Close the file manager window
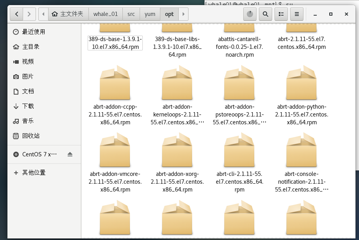The width and height of the screenshot is (359, 240). [346, 14]
